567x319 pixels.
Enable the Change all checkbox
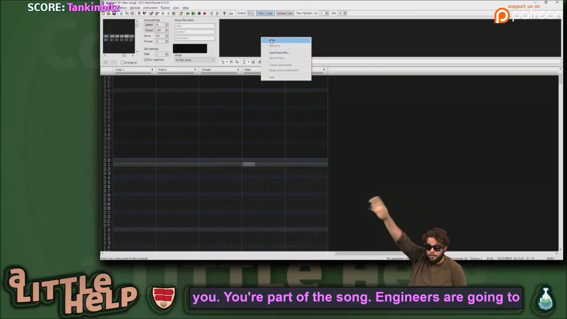coord(122,62)
